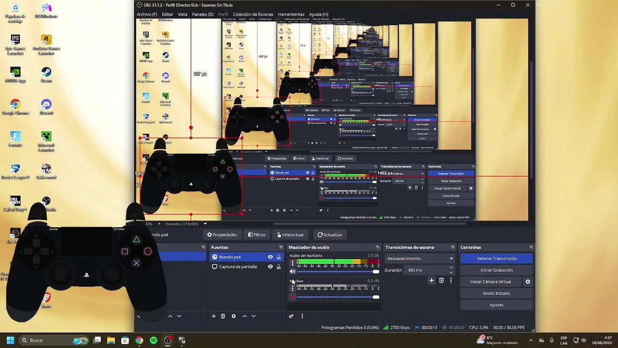Remove selected source with trash icon in Fuentes
Screen dimensions: 618x348
click(223, 316)
